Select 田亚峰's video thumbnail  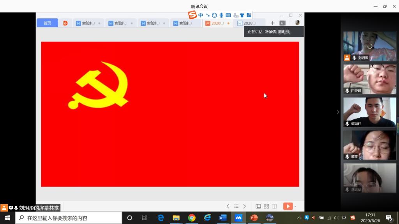tap(369, 79)
